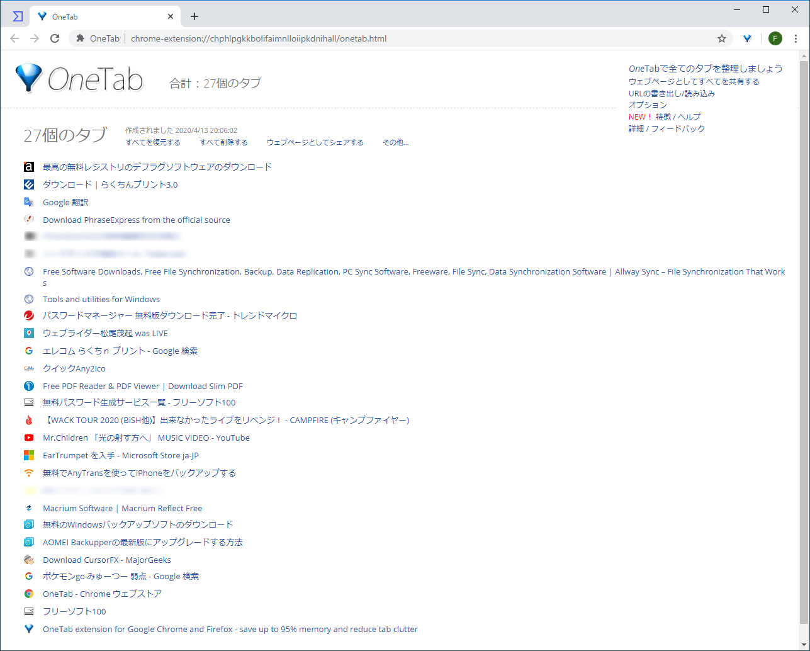The width and height of the screenshot is (810, 651).
Task: Open オプション settings link
Action: coord(648,105)
